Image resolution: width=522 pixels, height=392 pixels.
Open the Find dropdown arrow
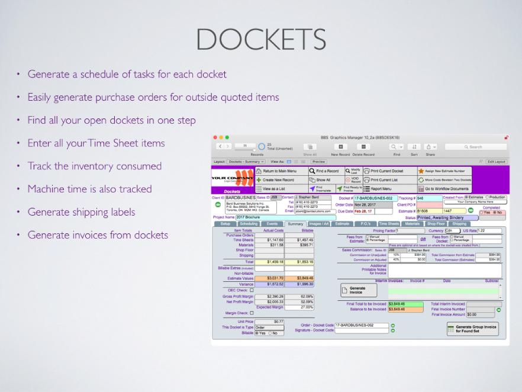point(401,147)
